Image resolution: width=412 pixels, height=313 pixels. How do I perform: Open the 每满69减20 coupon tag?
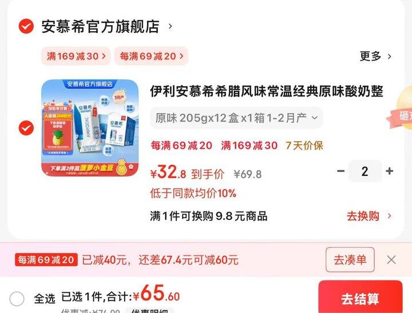(x=151, y=56)
